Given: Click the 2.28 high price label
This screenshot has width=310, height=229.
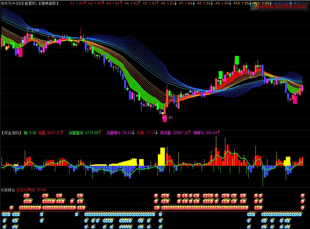Looking at the screenshot, I should (x=35, y=30).
